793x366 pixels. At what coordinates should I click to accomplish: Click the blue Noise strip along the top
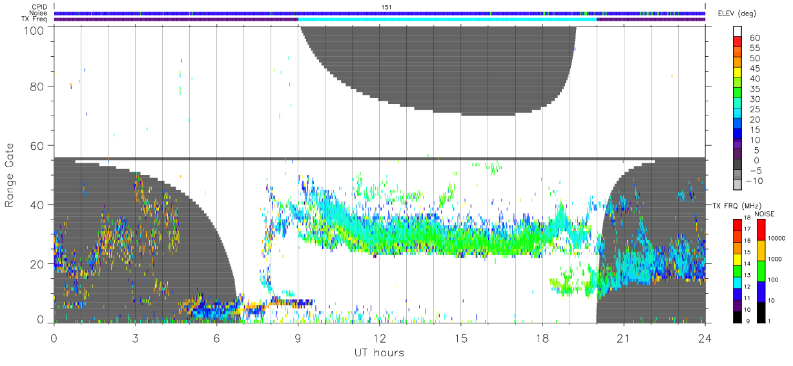(380, 13)
